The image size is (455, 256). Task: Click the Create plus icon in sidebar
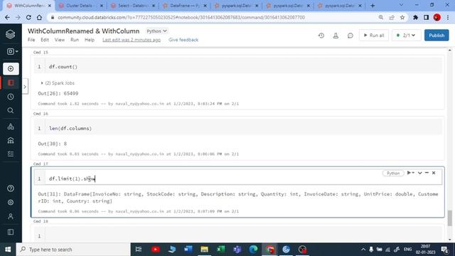click(x=11, y=69)
